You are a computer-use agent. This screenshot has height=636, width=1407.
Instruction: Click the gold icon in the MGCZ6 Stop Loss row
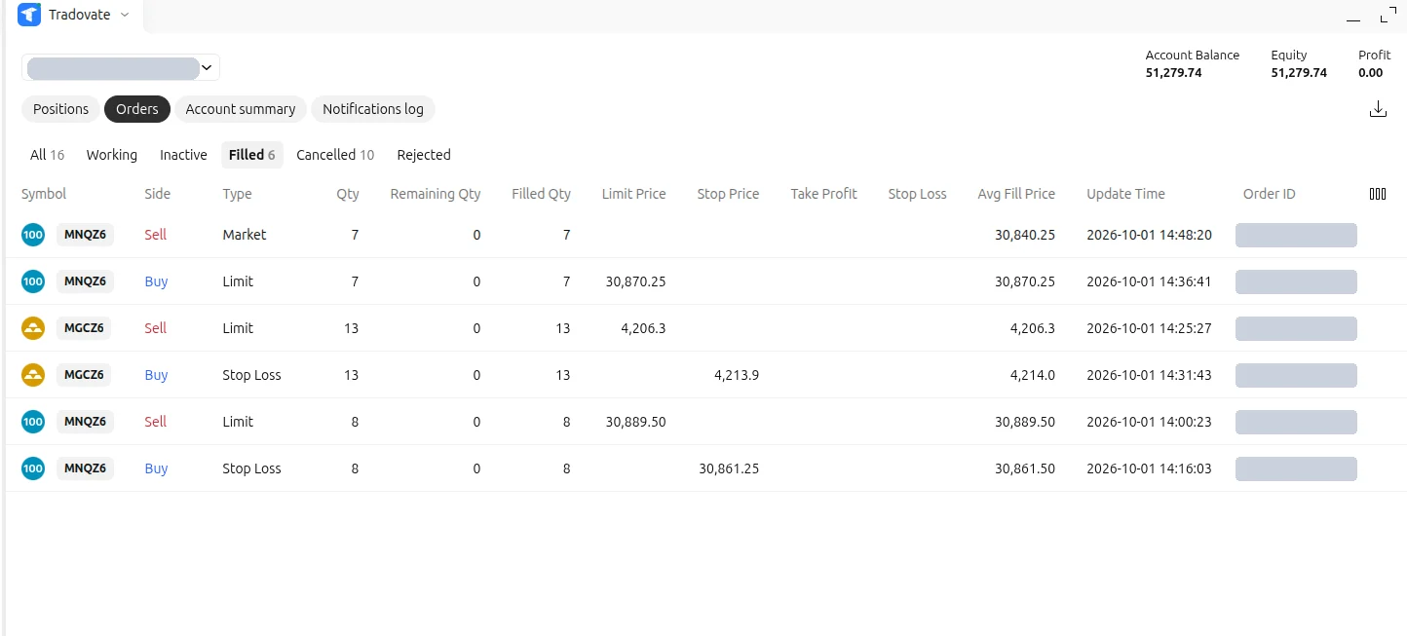point(33,375)
